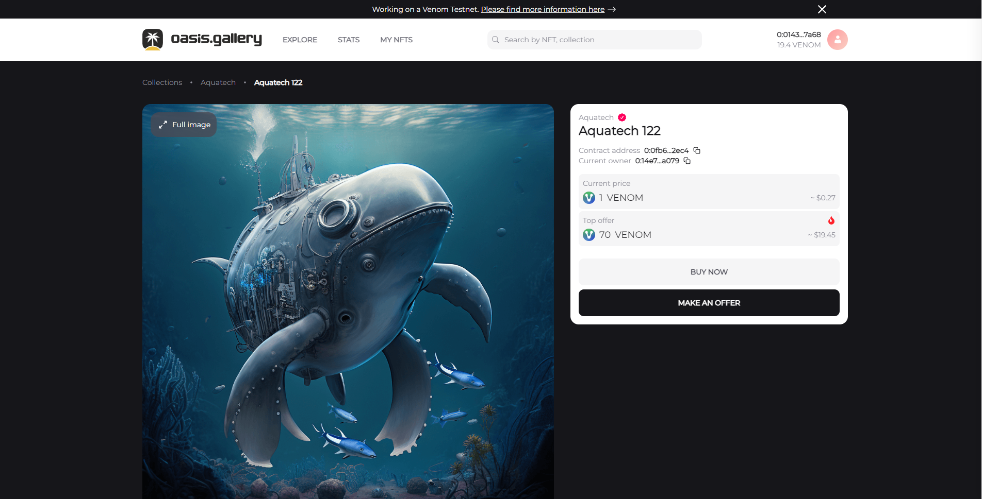Go to the Stats page
The width and height of the screenshot is (982, 499).
coord(349,40)
